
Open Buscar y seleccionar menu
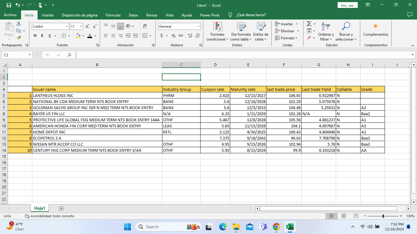346,31
